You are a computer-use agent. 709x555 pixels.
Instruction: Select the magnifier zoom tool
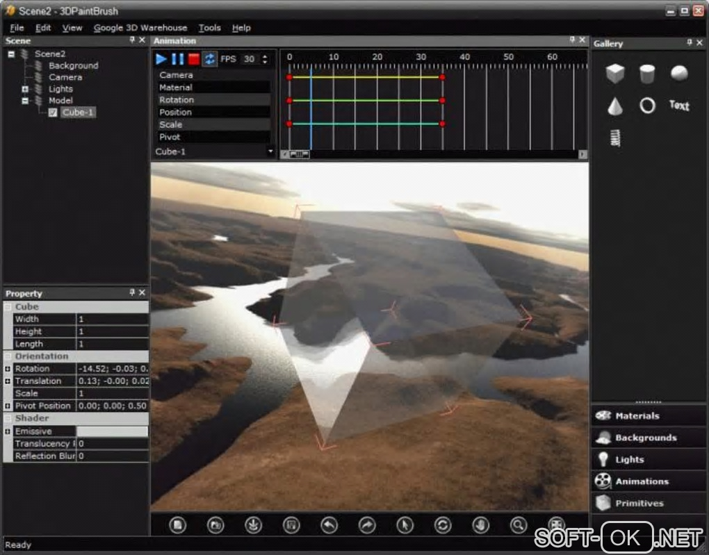tap(519, 525)
